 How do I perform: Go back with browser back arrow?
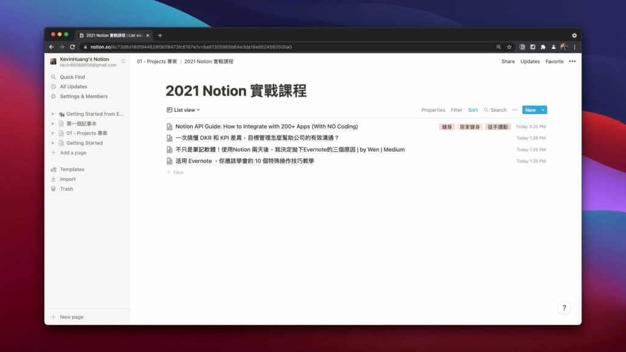51,47
